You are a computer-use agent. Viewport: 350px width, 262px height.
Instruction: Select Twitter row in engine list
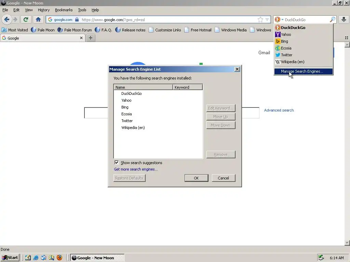(158, 121)
